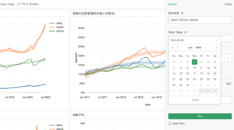Viewport: 234px width, 130px height.
Task: Click the Today link in the calendar
Action: (195, 100)
